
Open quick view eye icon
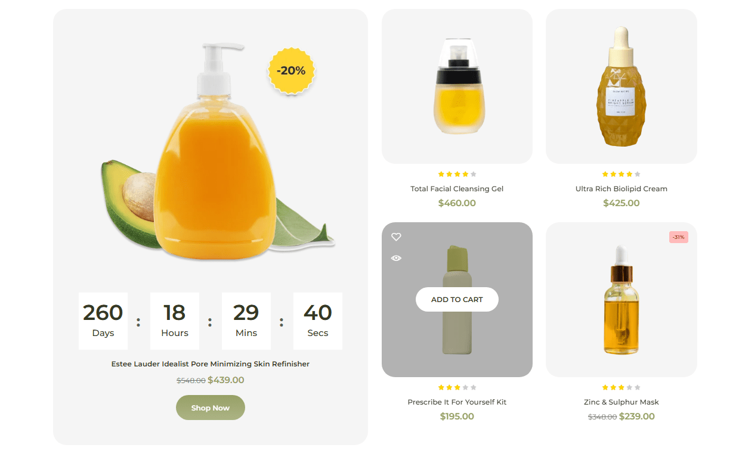pyautogui.click(x=396, y=258)
